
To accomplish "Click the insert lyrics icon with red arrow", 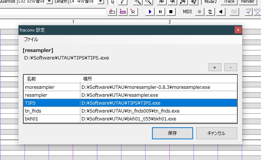I will pos(112,12).
